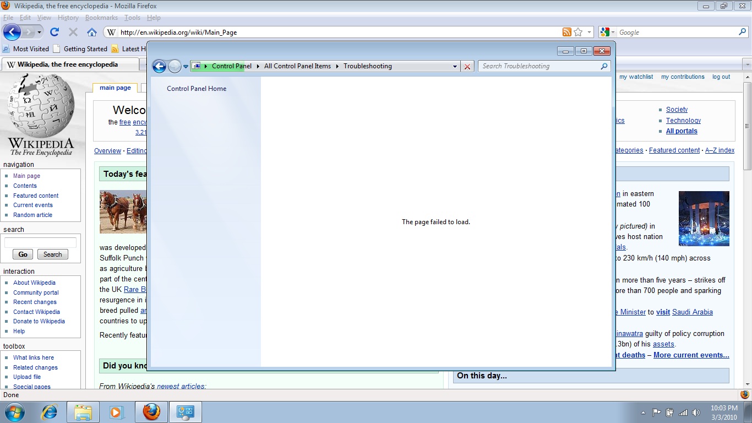Click the Control Panel Back arrow
The image size is (752, 423).
pyautogui.click(x=159, y=67)
